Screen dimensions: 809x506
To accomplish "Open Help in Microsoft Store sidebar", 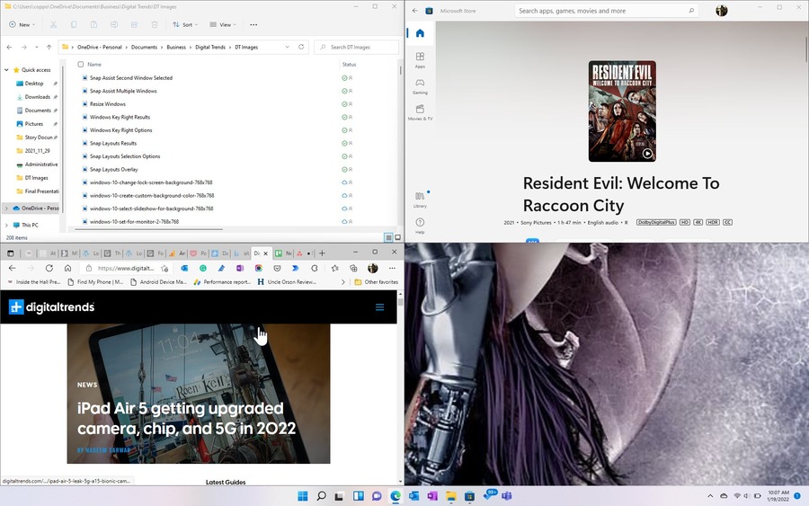I will coord(420,226).
